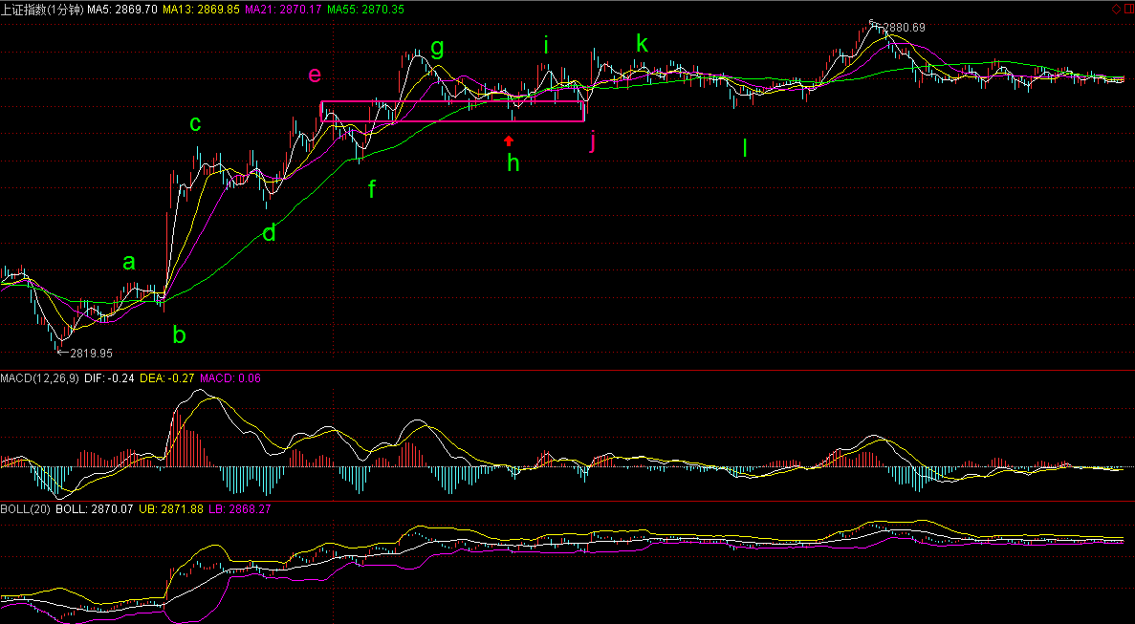This screenshot has height=624, width=1135.
Task: Click the 上证指数(1分钟) chart title
Action: click(43, 10)
